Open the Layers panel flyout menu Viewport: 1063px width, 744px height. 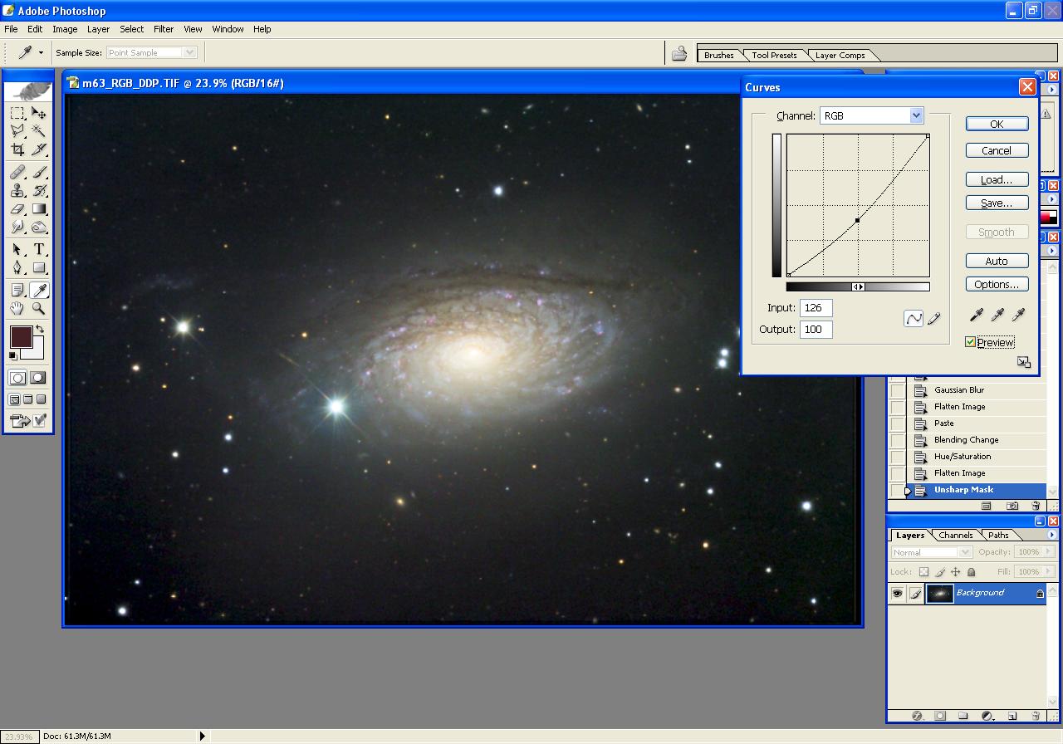(1052, 535)
